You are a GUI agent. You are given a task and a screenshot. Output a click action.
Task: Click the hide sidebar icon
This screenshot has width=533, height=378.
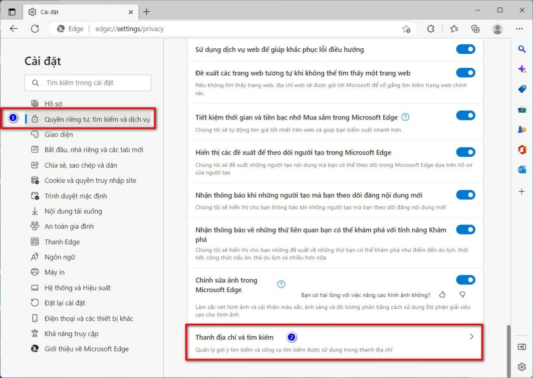coord(522,347)
